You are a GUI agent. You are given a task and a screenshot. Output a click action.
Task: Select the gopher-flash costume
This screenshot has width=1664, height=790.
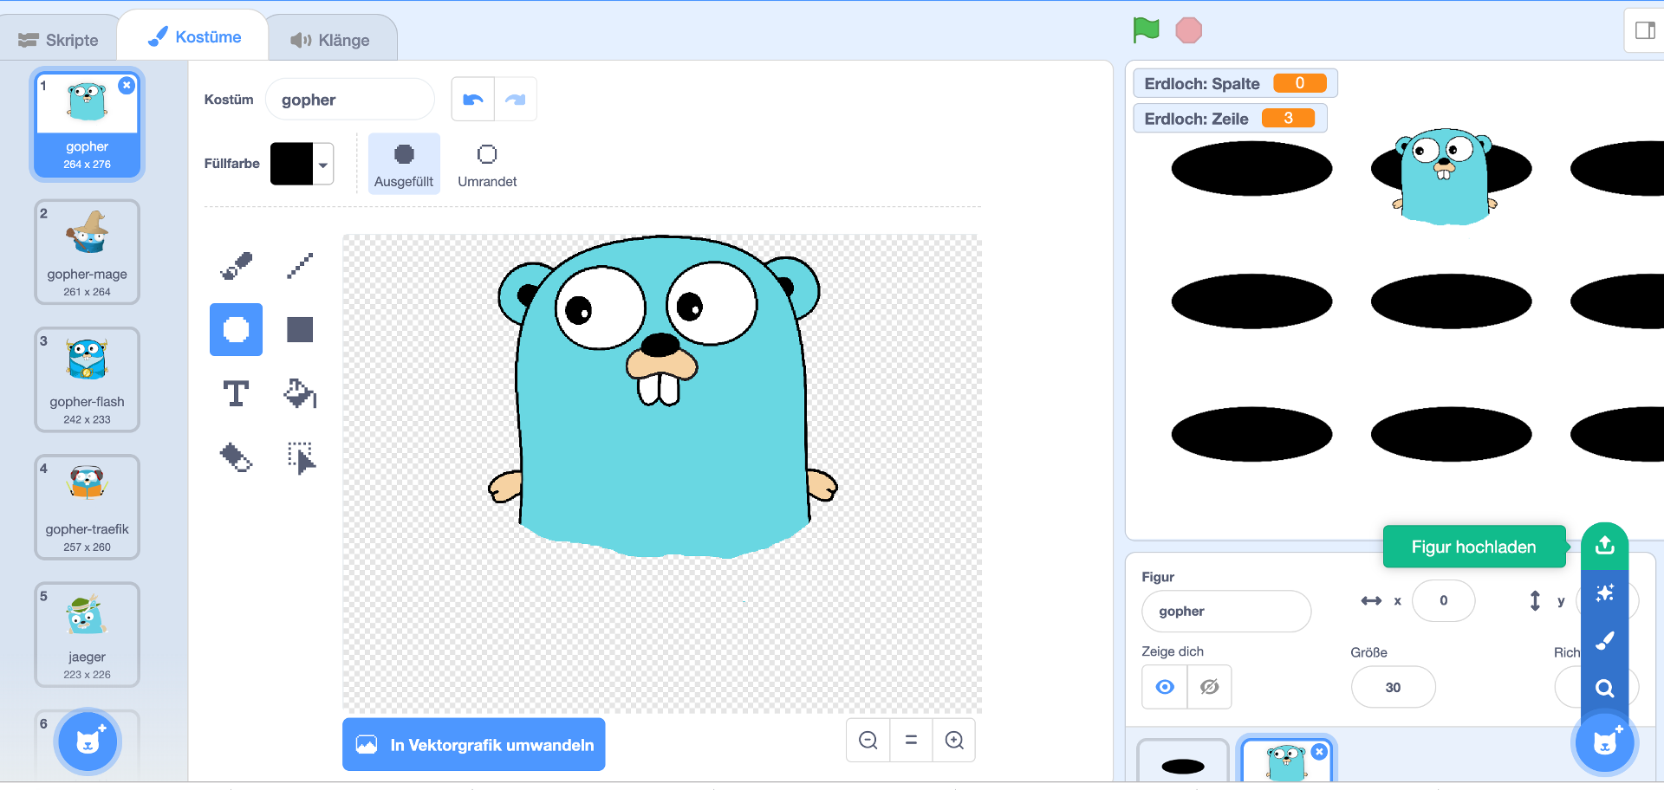coord(87,380)
